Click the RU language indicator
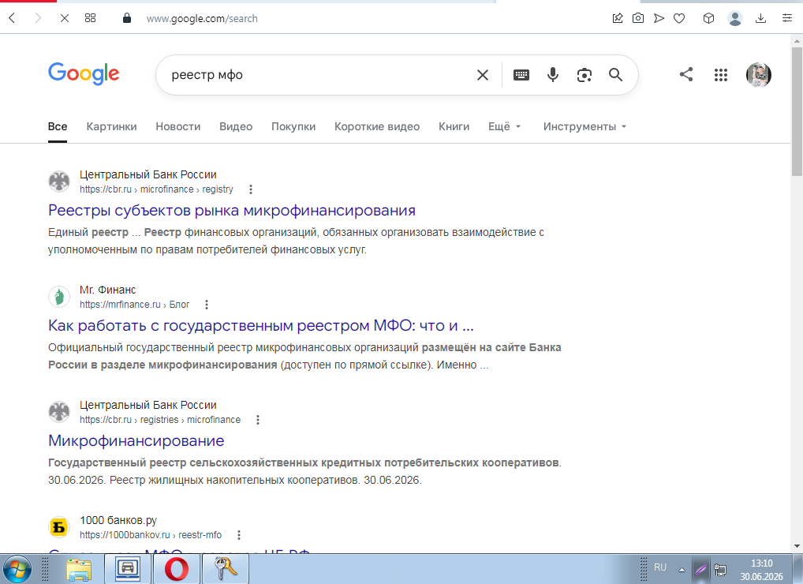Image resolution: width=803 pixels, height=584 pixels. click(x=660, y=567)
